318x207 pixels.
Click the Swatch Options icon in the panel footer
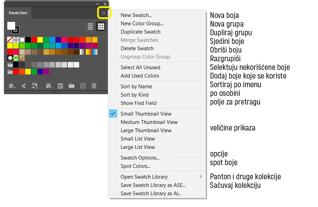point(60,86)
